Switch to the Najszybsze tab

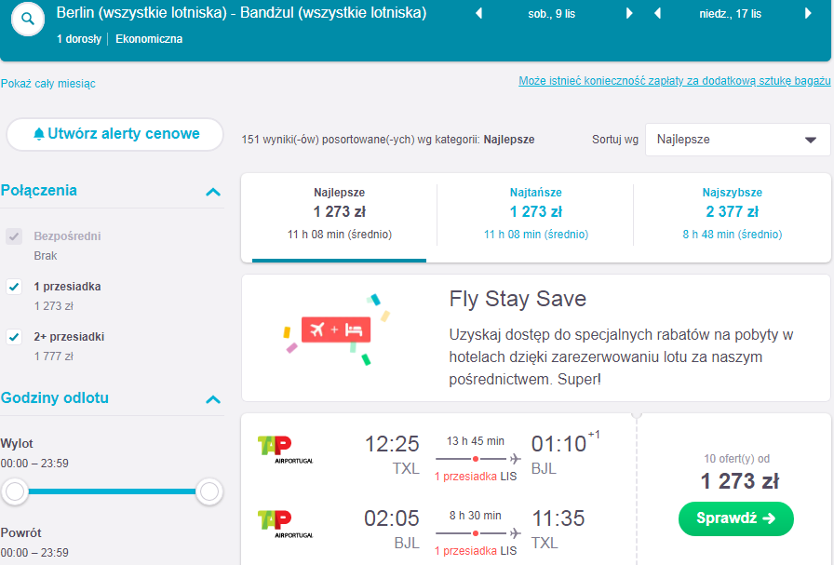pos(732,215)
